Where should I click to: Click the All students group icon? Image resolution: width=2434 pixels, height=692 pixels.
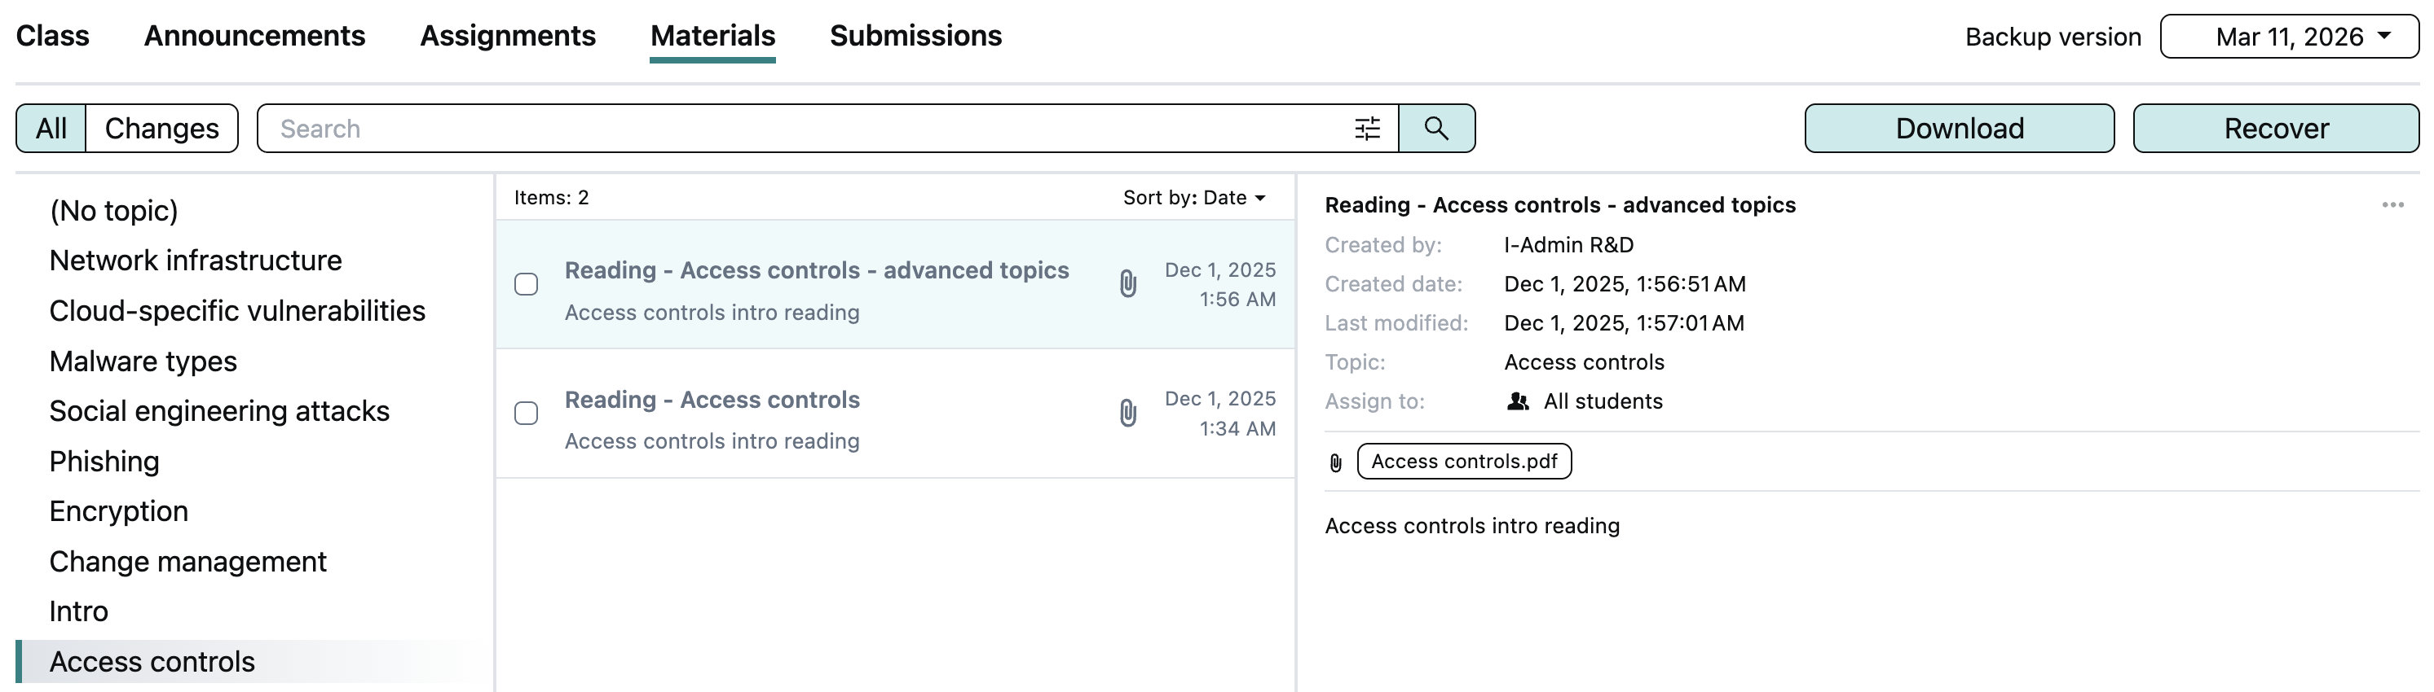click(1518, 401)
